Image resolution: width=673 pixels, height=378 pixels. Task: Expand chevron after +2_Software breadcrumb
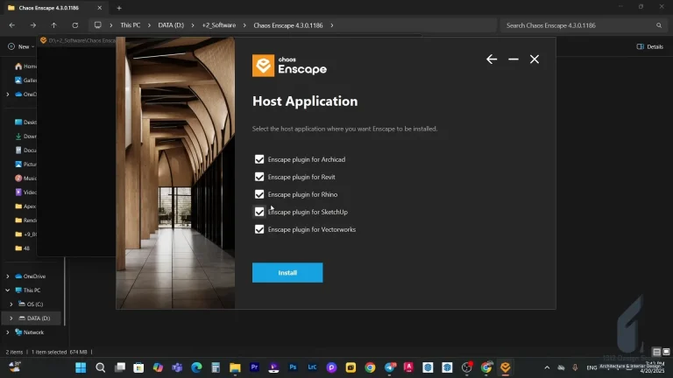click(244, 25)
